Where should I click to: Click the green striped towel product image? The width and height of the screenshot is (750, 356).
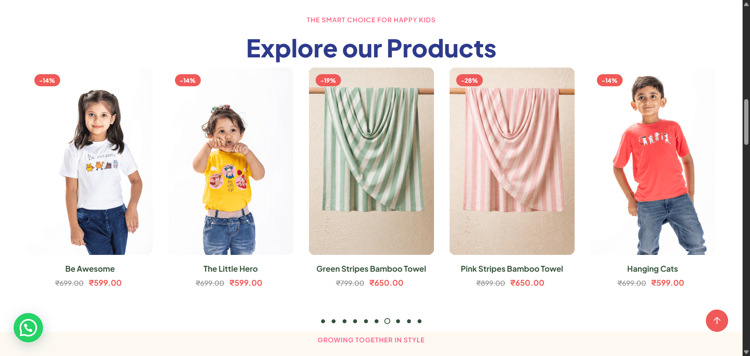pos(371,161)
